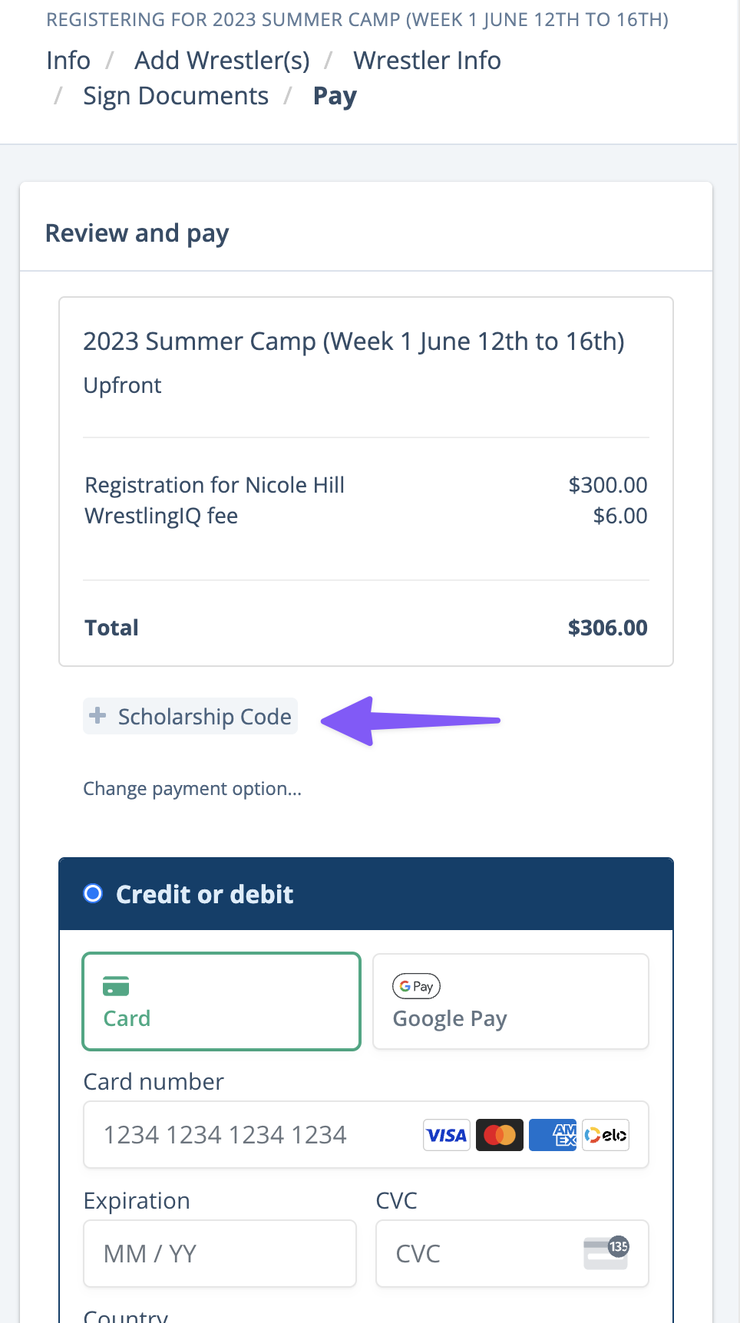Click the plus icon on Scholarship Code
This screenshot has width=740, height=1323.
[97, 716]
